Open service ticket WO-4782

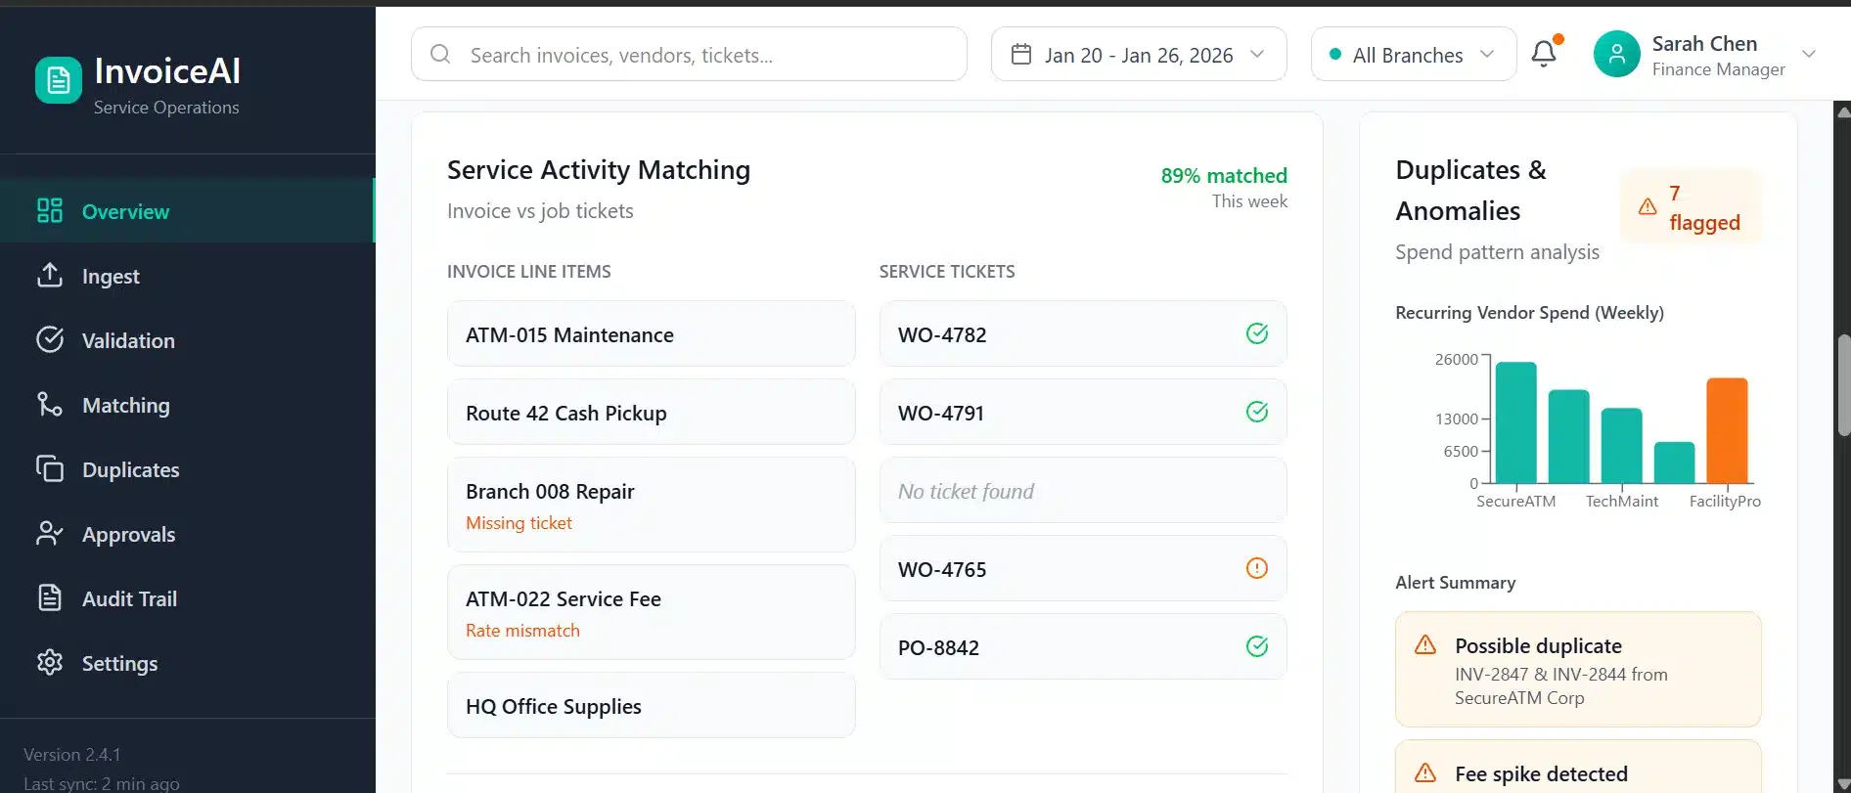(1083, 333)
